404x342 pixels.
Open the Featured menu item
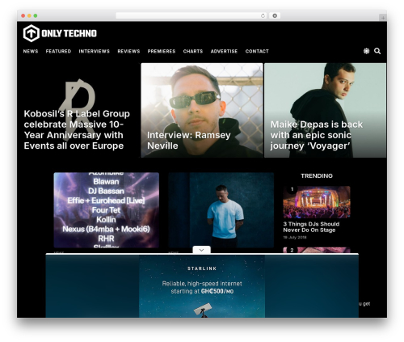[58, 51]
